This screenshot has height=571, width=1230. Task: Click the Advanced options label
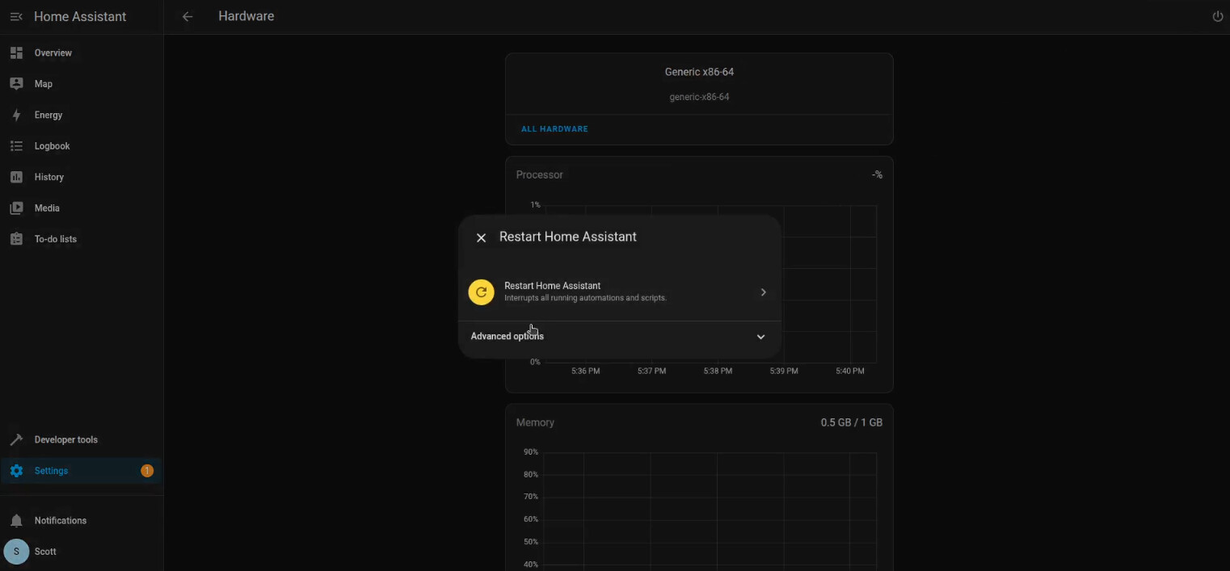pyautogui.click(x=508, y=336)
